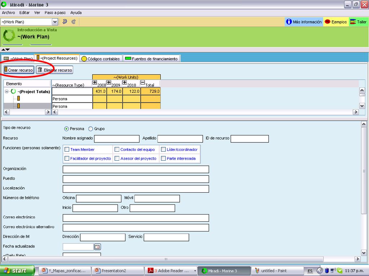Open the Archivo menu
Screen dimensions: 369x276
point(9,13)
